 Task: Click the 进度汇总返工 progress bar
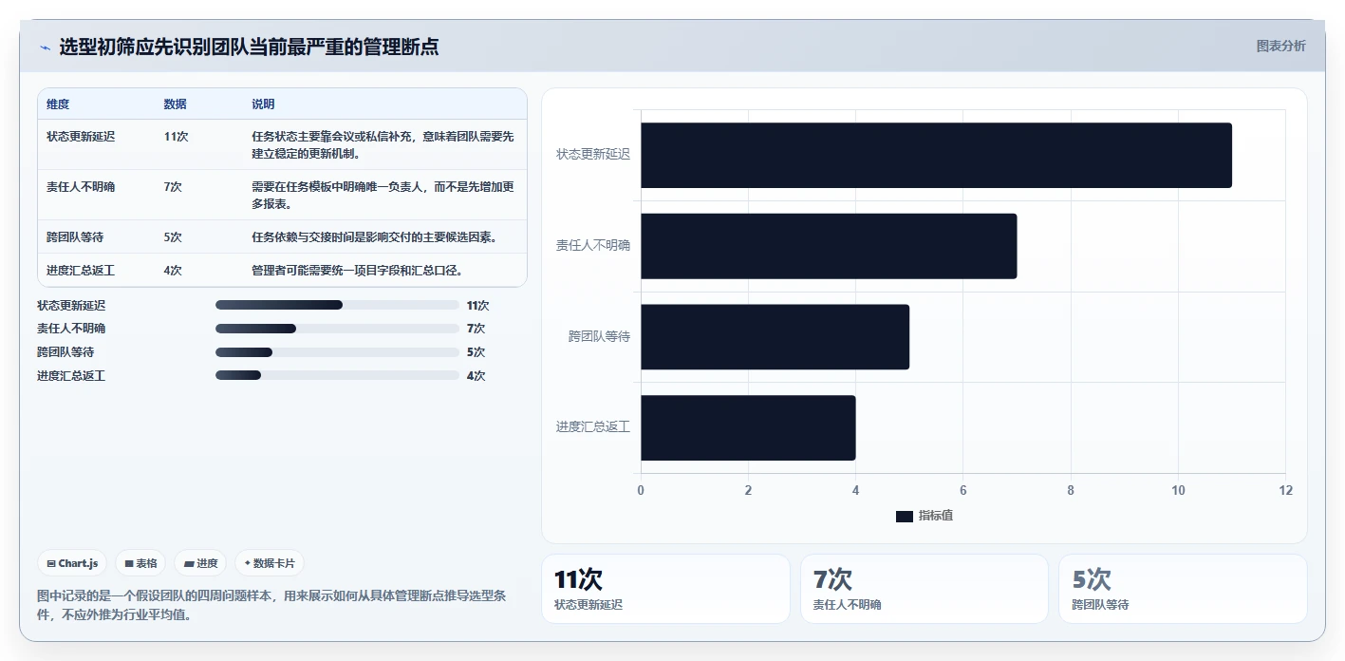tap(337, 375)
